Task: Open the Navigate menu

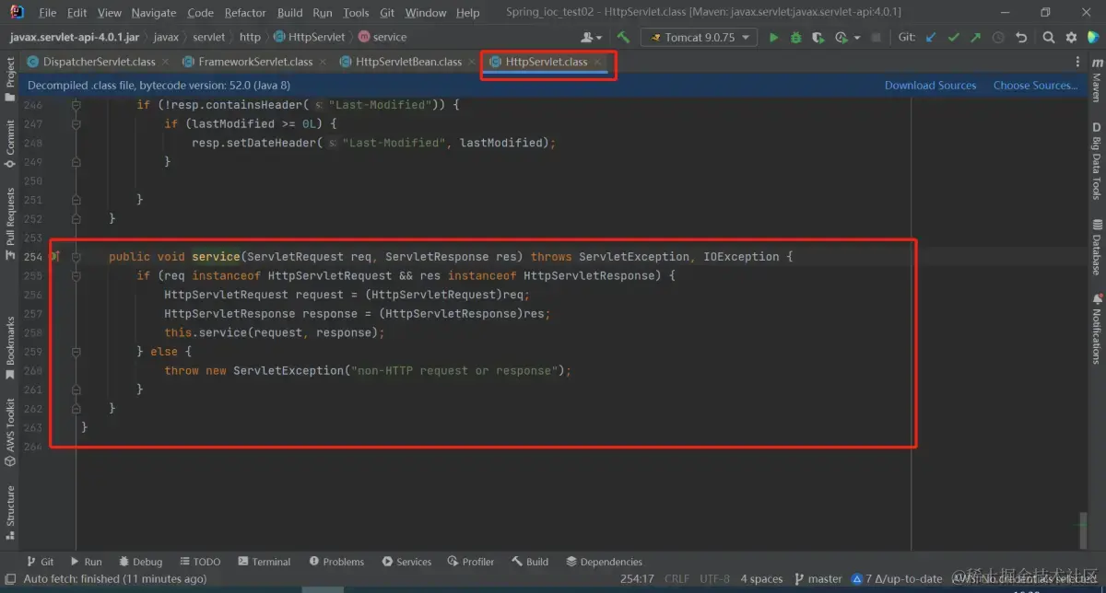Action: point(154,13)
